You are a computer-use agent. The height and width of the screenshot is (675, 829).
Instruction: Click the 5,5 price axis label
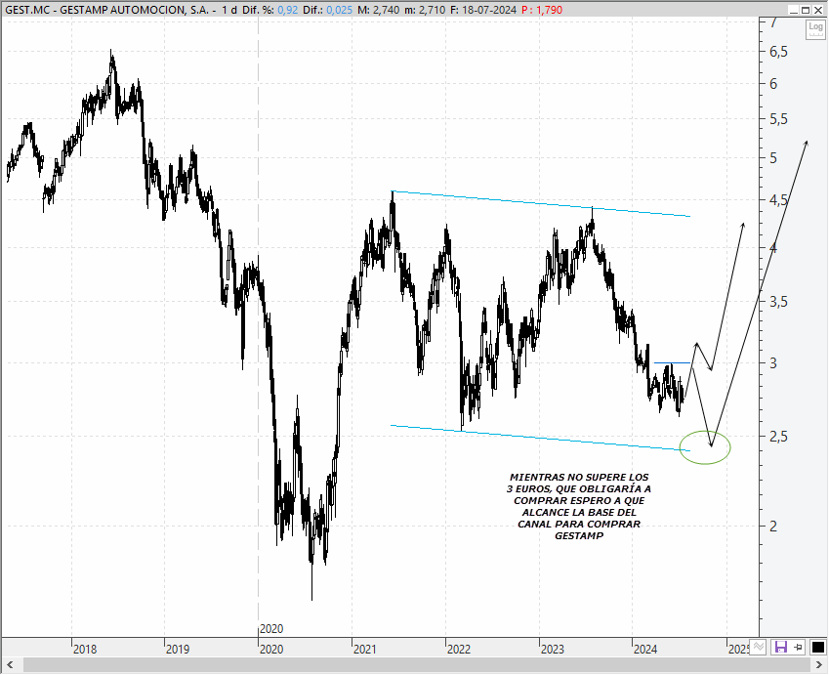click(x=778, y=119)
